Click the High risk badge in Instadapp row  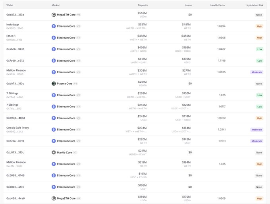click(259, 26)
